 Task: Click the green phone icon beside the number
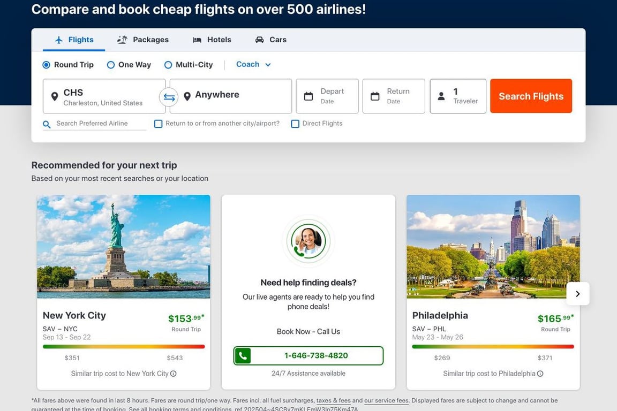click(x=243, y=356)
